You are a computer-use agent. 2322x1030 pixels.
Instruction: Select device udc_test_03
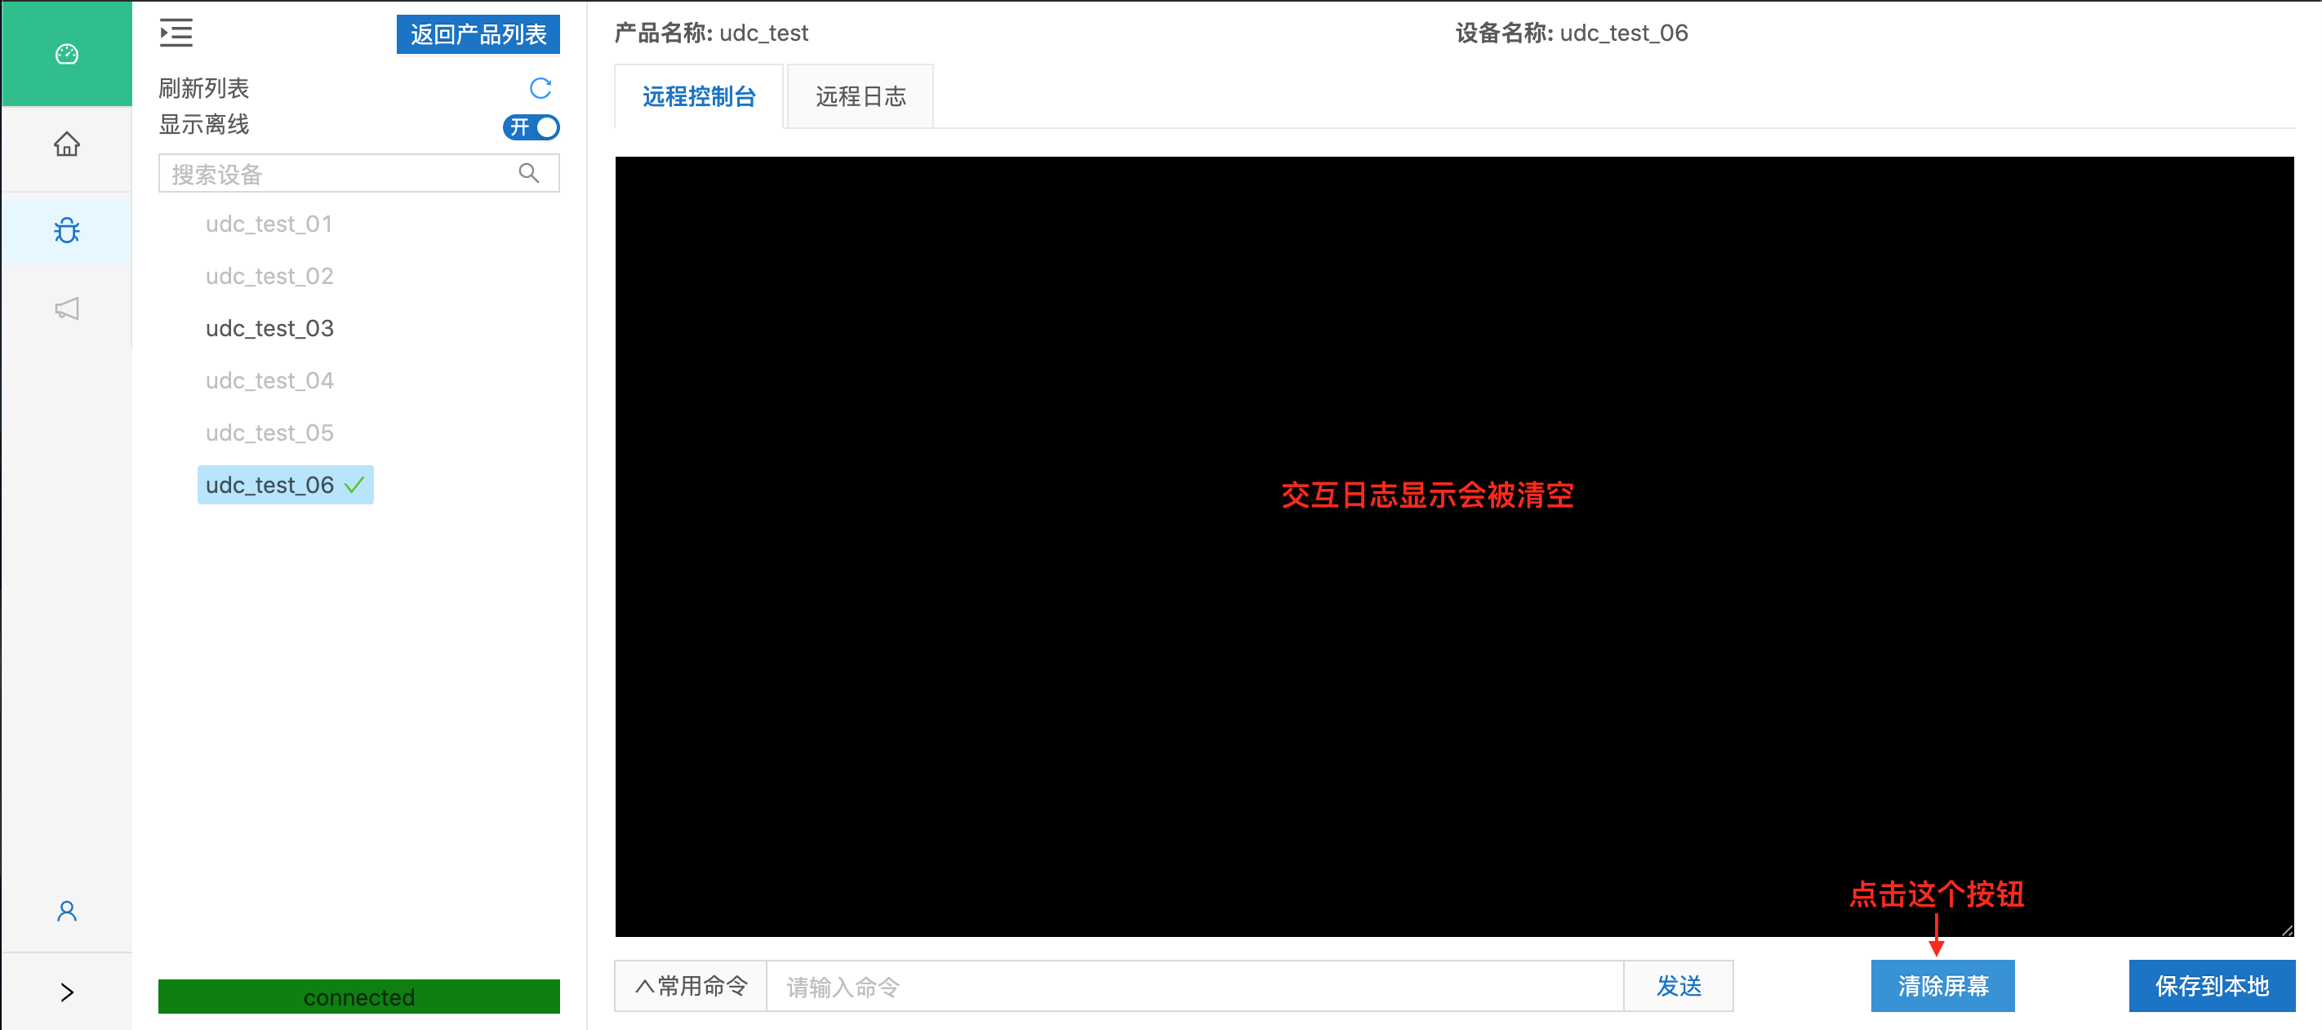coord(269,328)
